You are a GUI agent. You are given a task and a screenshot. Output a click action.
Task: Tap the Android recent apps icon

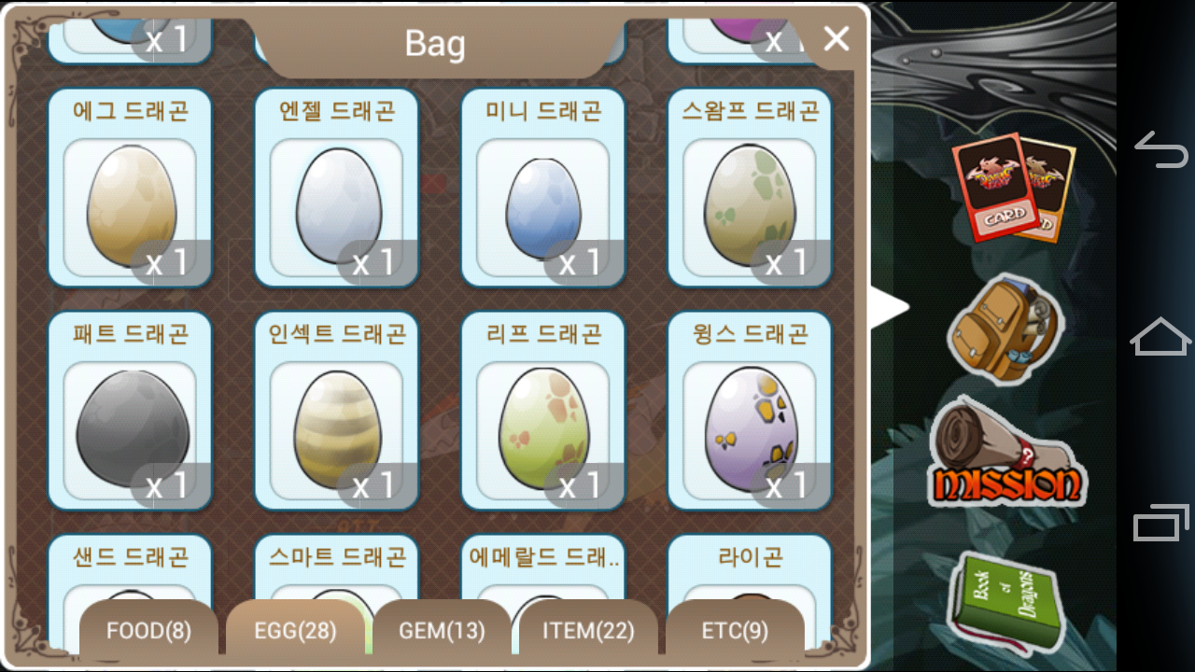pyautogui.click(x=1160, y=523)
